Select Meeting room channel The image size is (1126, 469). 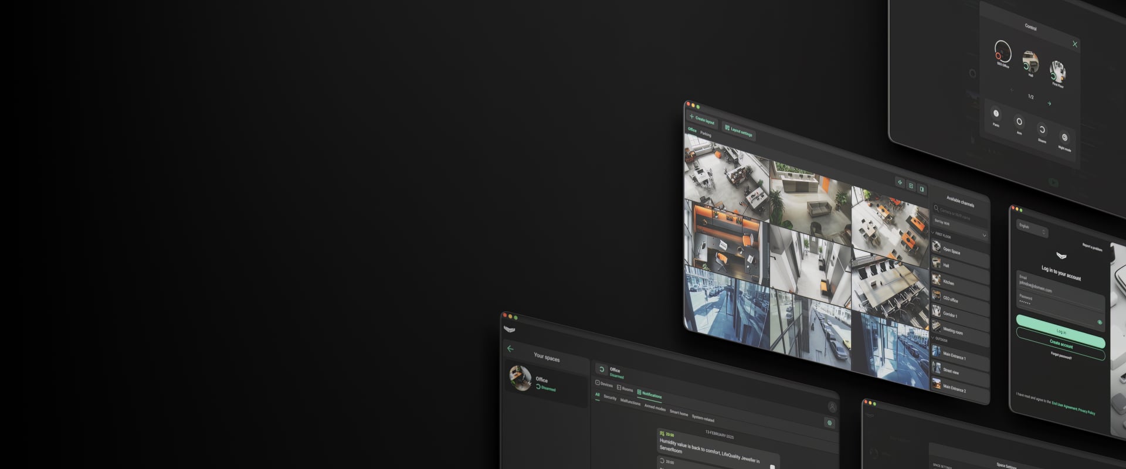[959, 331]
